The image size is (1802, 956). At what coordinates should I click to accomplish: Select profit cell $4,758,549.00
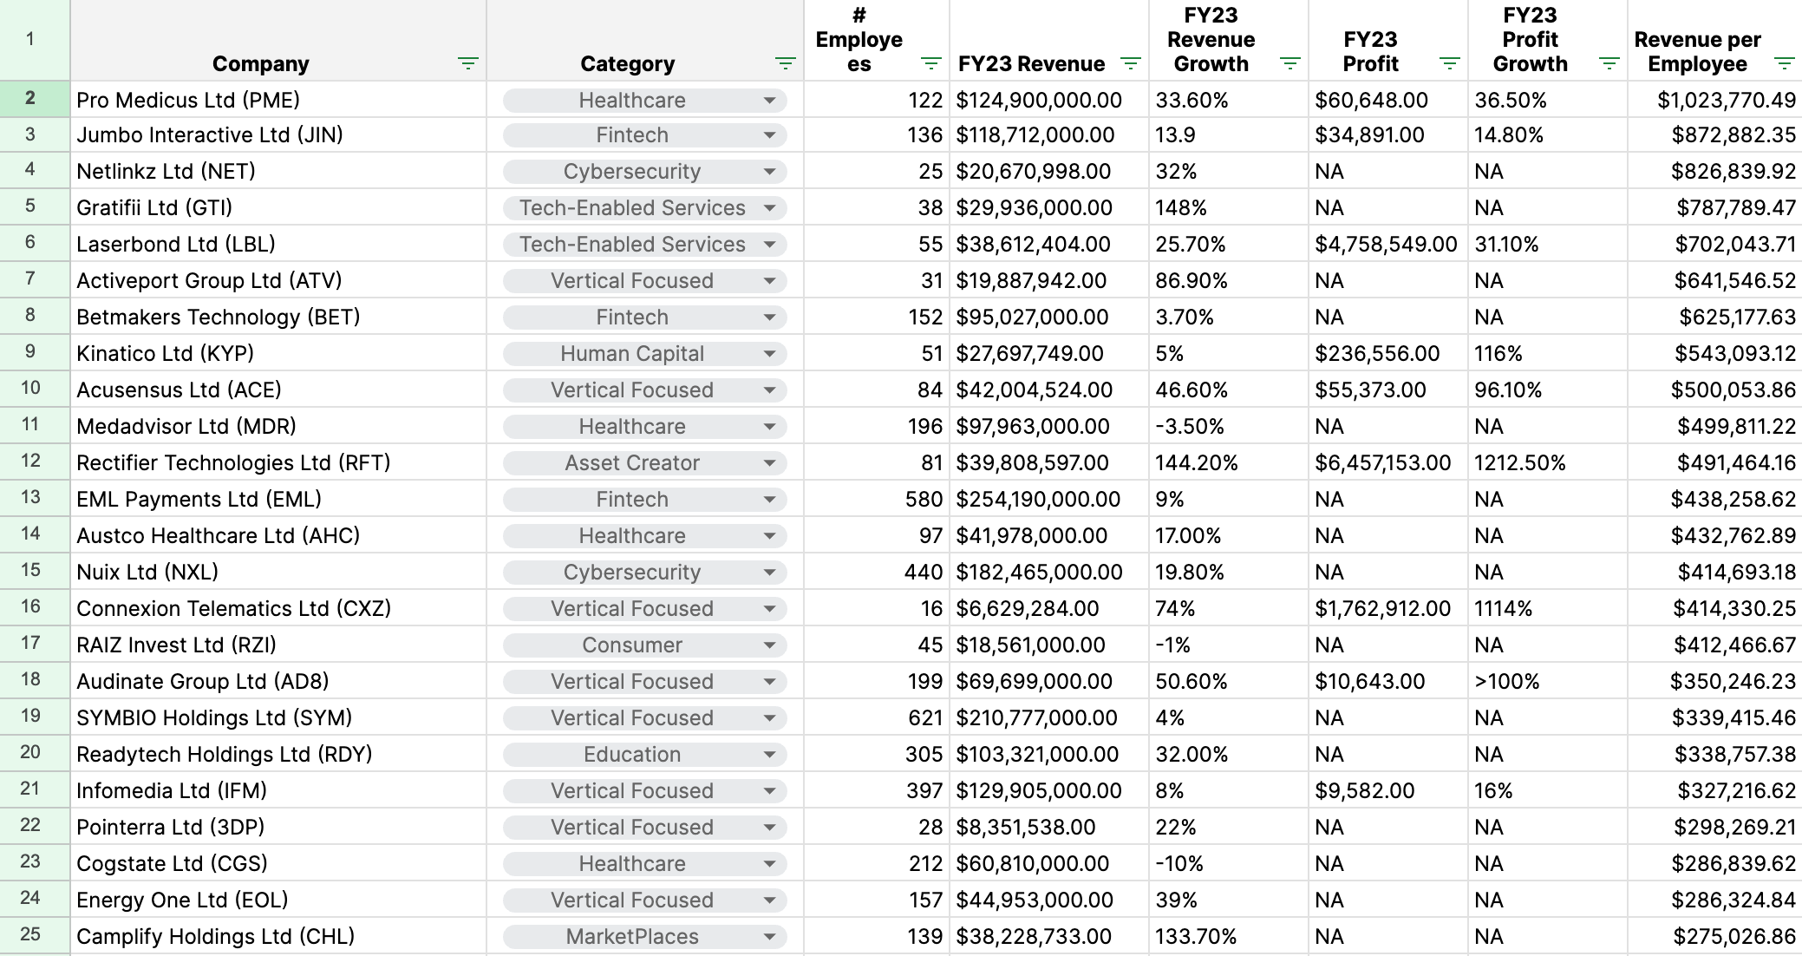tap(1388, 245)
